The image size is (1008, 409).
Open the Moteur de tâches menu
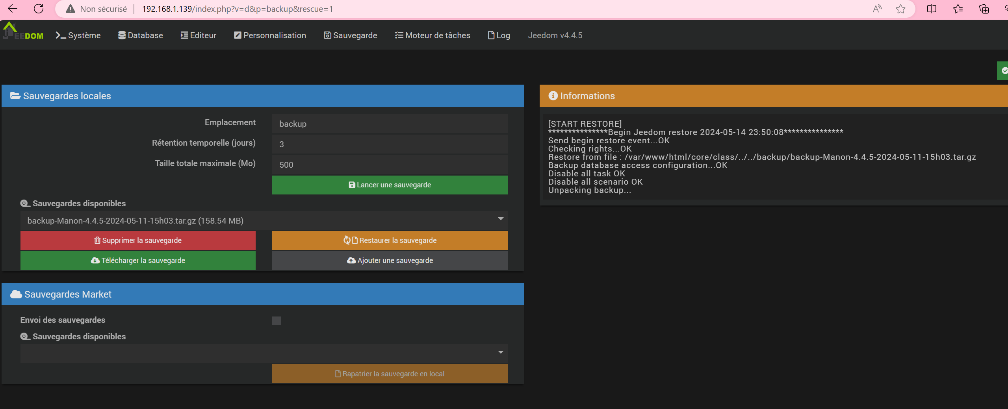[x=433, y=35]
